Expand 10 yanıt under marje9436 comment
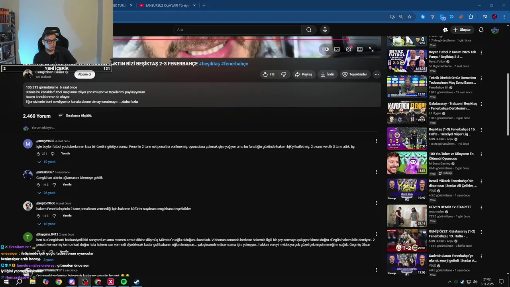The image size is (510, 287). point(47,162)
